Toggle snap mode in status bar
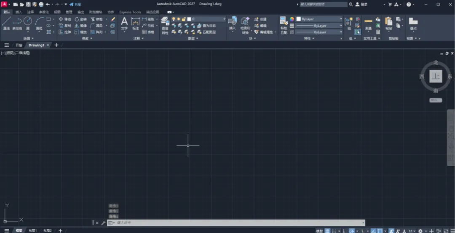Screen dimensions: 455x233 (334, 230)
